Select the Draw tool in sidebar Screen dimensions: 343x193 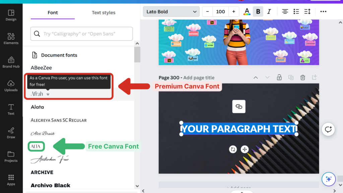11,133
